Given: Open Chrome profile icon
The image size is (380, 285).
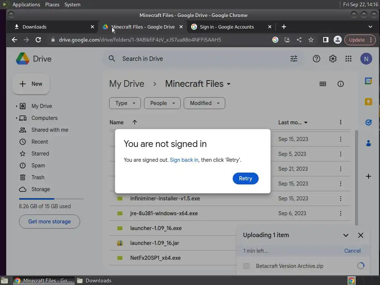Looking at the screenshot, I should [x=337, y=40].
